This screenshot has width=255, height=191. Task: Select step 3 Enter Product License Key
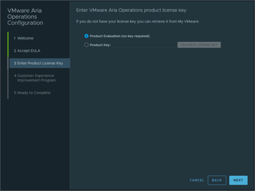click(x=40, y=63)
